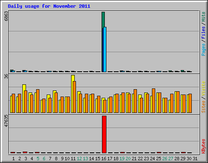Click the red 'KBytes' legend label
Image resolution: width=208 pixels, height=163 pixels.
(204, 146)
